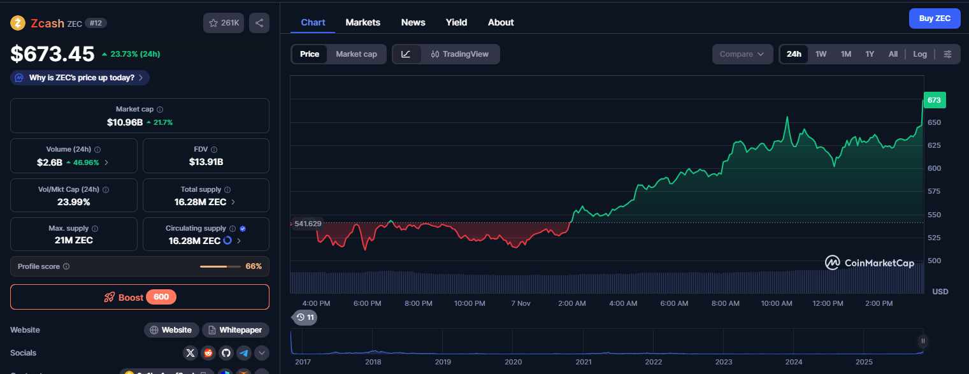Switch to the Markets tab
Viewport: 969px width, 374px height.
(362, 22)
